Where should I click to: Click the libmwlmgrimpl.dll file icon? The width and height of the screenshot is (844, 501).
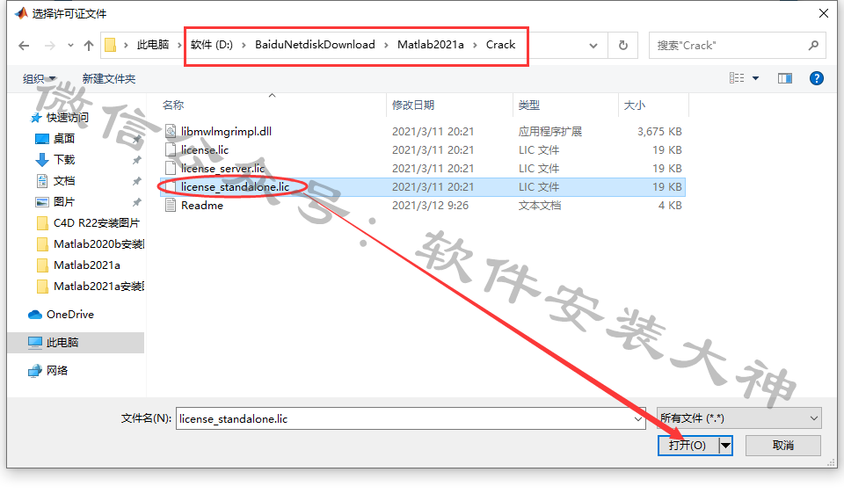coord(171,131)
